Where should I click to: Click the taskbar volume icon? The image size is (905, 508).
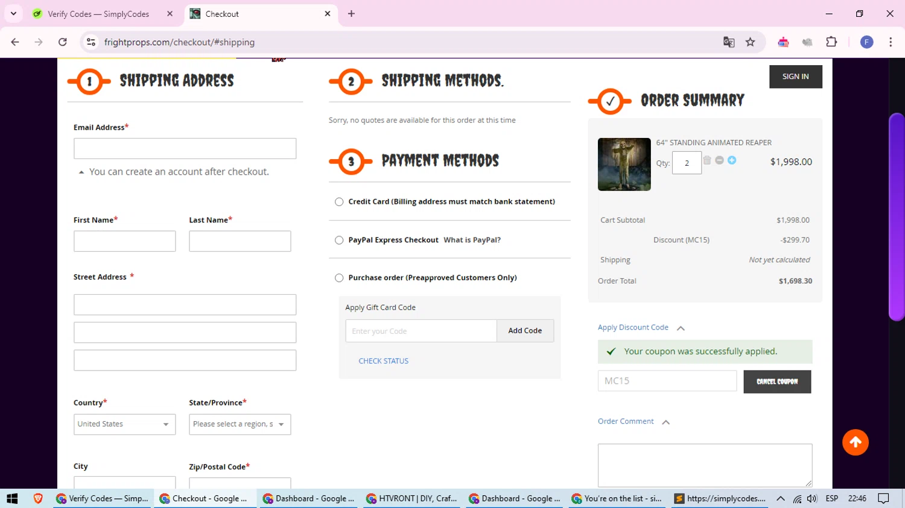(812, 498)
